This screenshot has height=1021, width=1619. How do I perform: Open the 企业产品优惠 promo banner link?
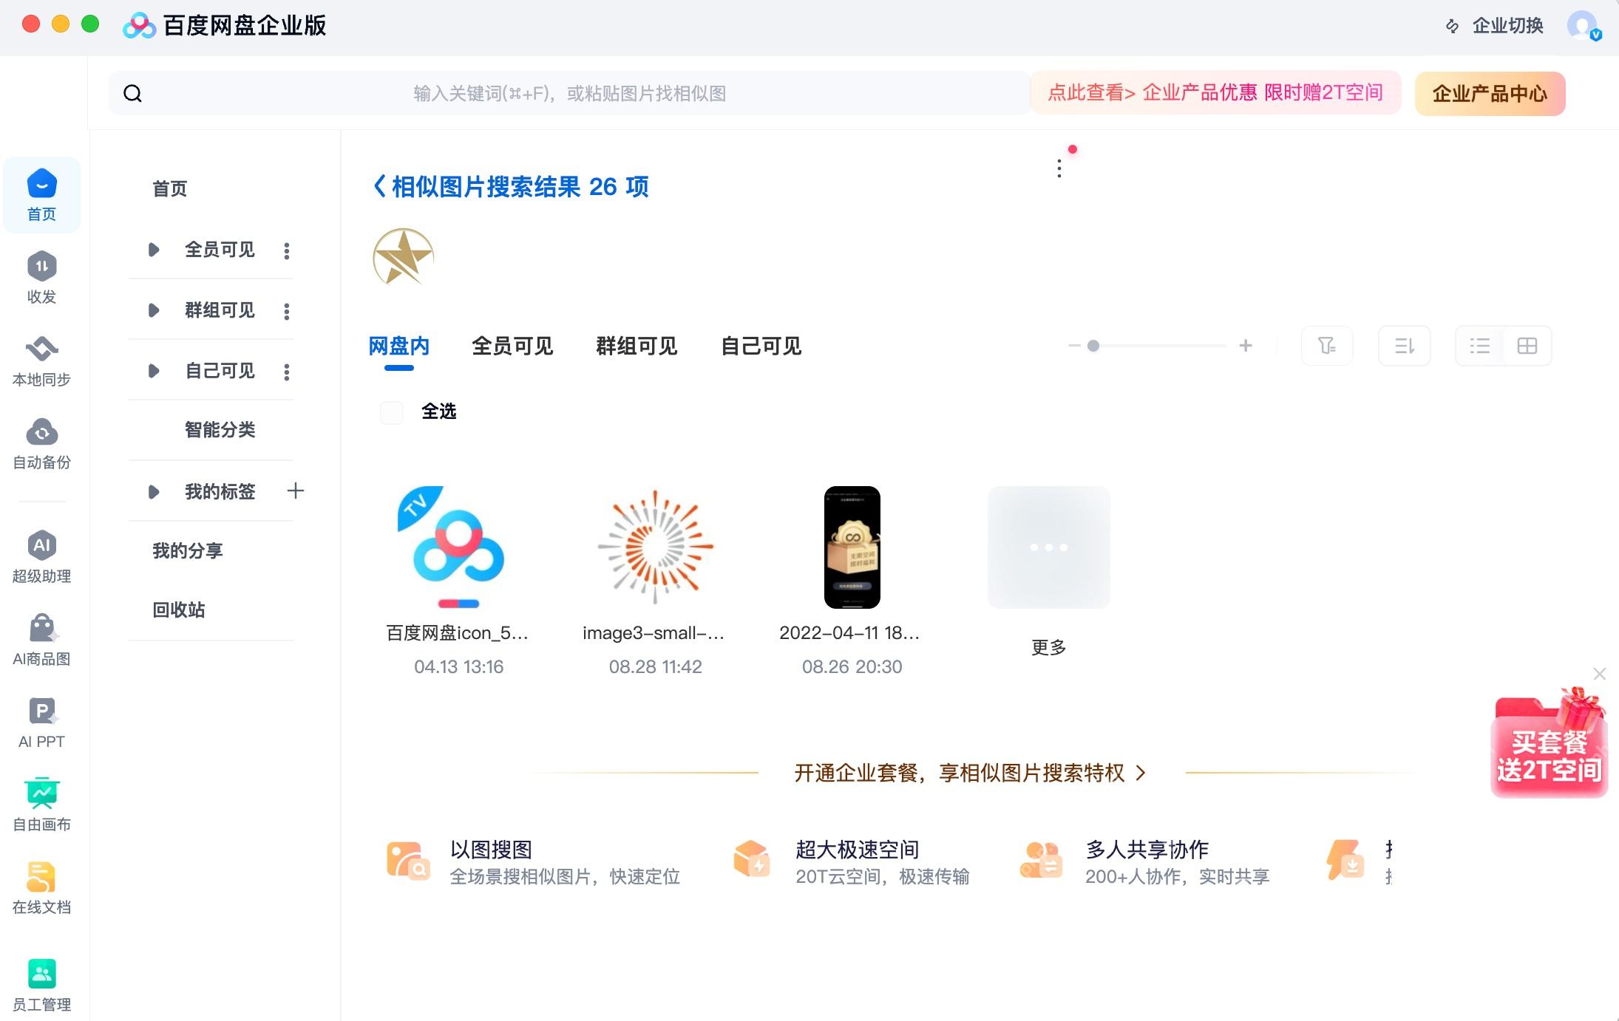click(1215, 92)
